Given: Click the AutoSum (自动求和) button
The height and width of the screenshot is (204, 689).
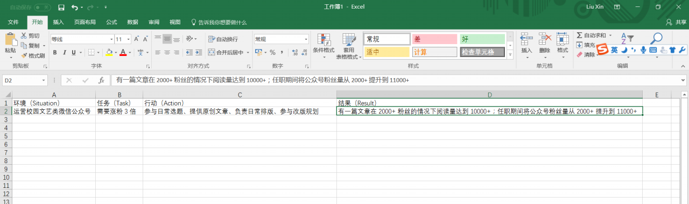Looking at the screenshot, I should 594,35.
